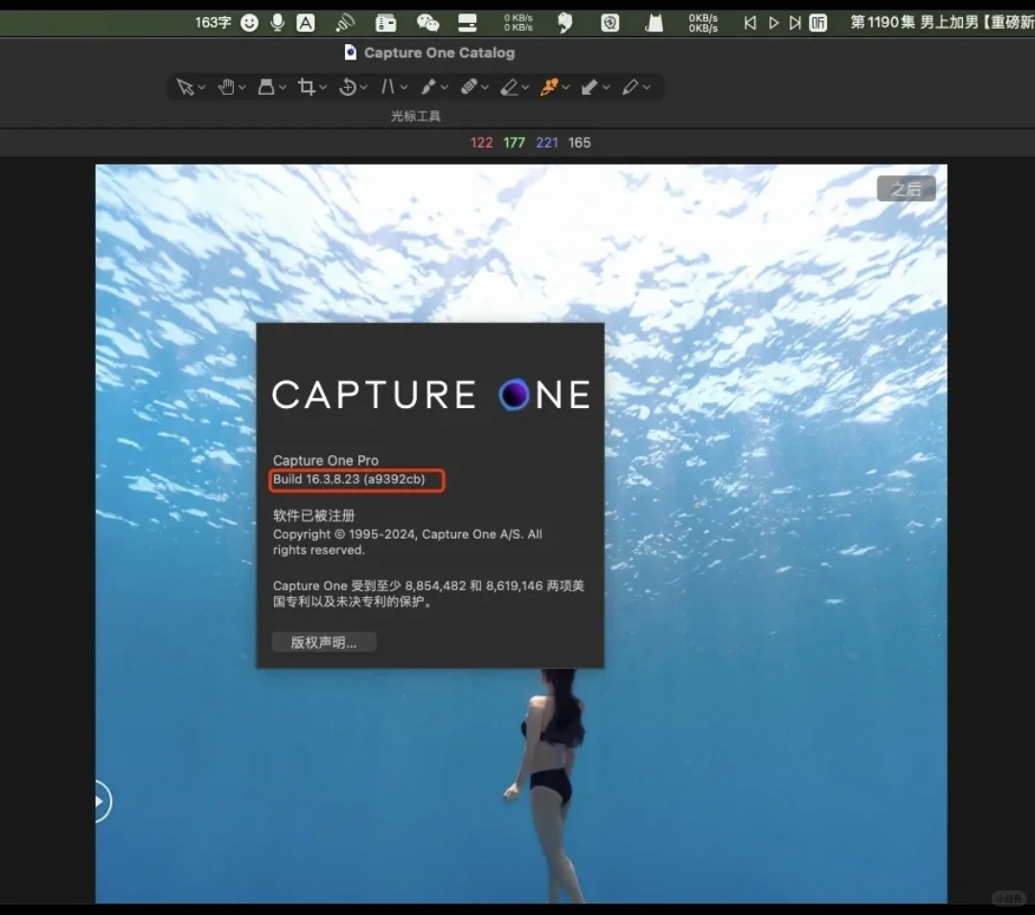Select the Erase Mask tool

[x=511, y=86]
